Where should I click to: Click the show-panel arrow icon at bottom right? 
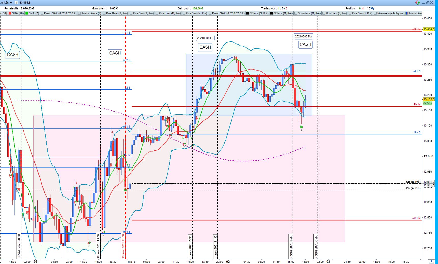(x=431, y=261)
